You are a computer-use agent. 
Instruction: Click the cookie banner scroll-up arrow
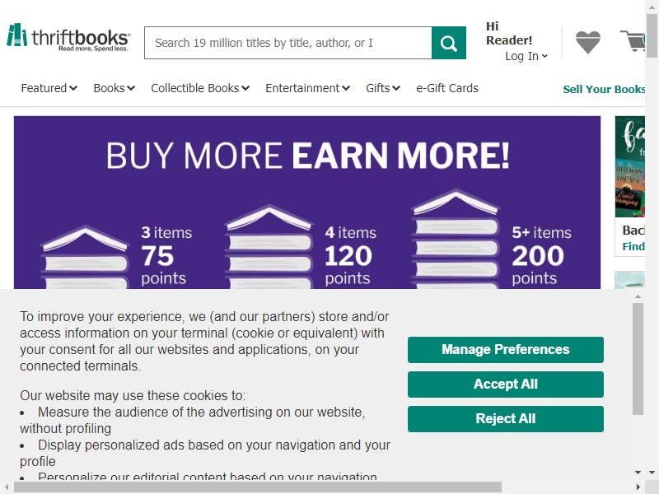click(638, 296)
